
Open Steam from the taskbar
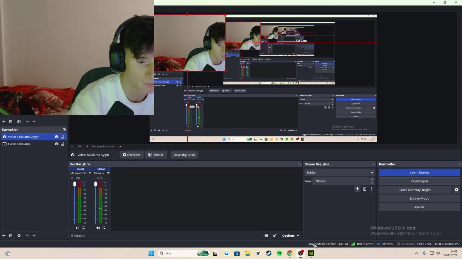(269, 253)
